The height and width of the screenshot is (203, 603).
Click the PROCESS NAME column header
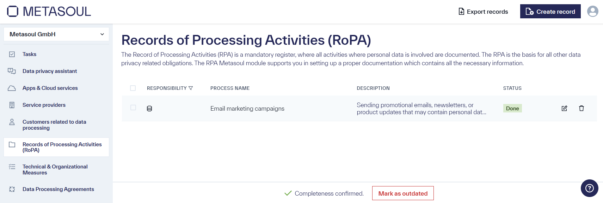[230, 88]
